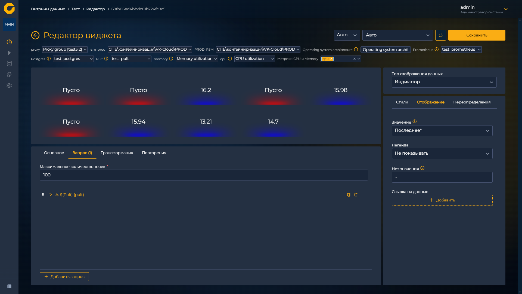522x294 pixels.
Task: Open the test_postgres dropdown
Action: (73, 59)
